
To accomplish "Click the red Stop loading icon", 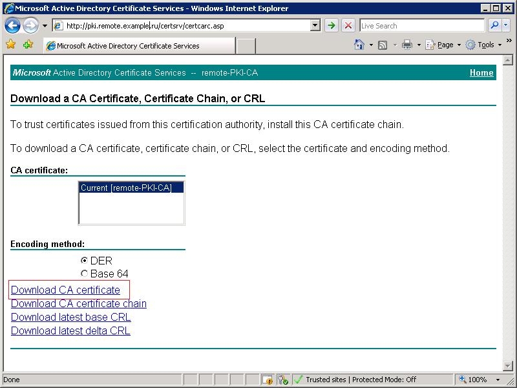I will click(x=348, y=25).
